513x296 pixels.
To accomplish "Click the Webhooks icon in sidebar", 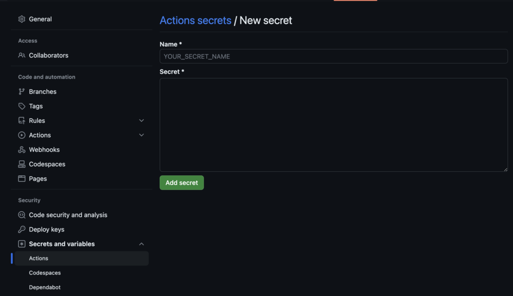I will (x=22, y=150).
